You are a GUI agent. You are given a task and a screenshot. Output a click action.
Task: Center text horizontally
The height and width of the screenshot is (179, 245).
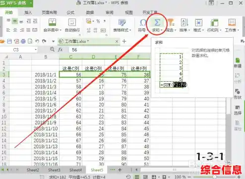15,30
